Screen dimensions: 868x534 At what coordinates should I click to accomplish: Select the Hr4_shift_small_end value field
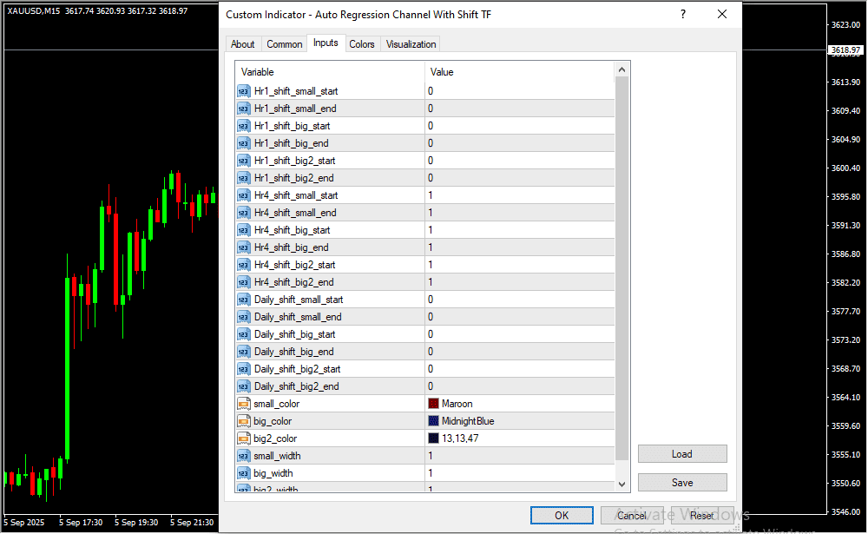(x=519, y=213)
